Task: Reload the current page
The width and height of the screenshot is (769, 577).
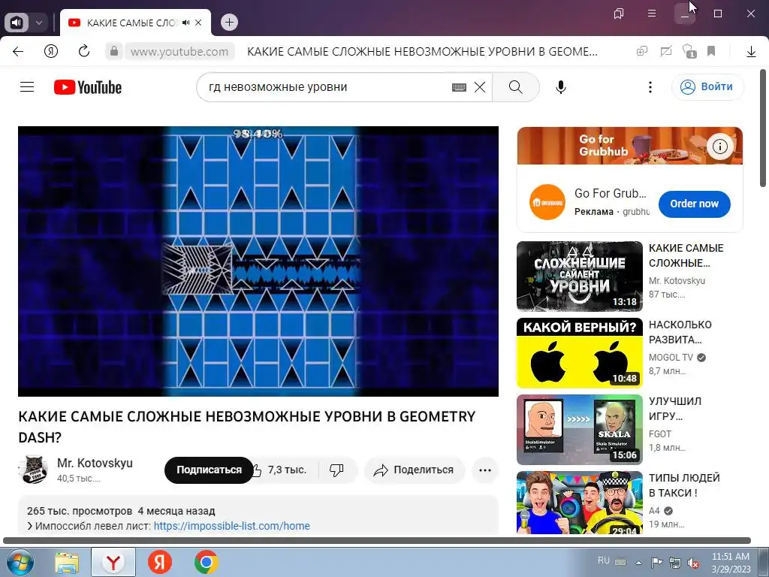Action: click(x=84, y=51)
